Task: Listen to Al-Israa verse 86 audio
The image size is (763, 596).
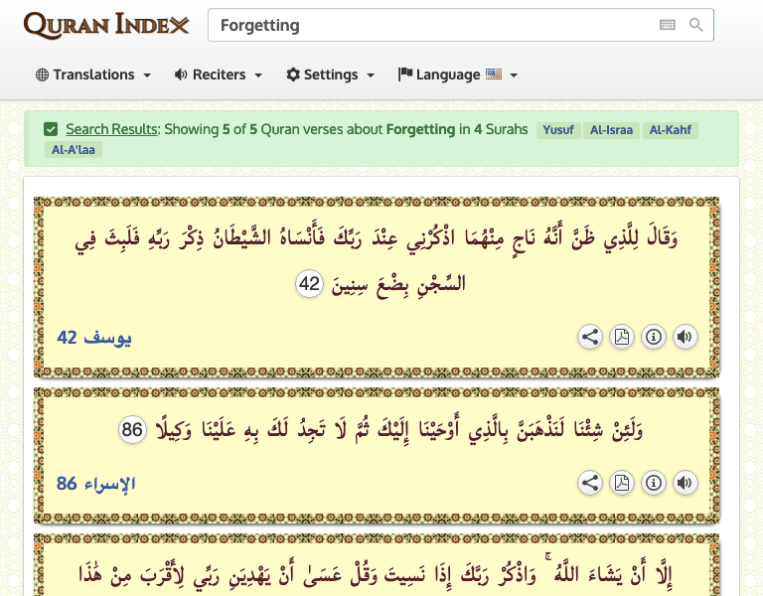Action: click(685, 483)
